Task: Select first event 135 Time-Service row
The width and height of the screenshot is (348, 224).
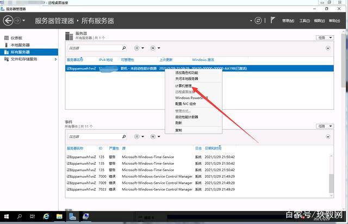Action: pyautogui.click(x=151, y=157)
